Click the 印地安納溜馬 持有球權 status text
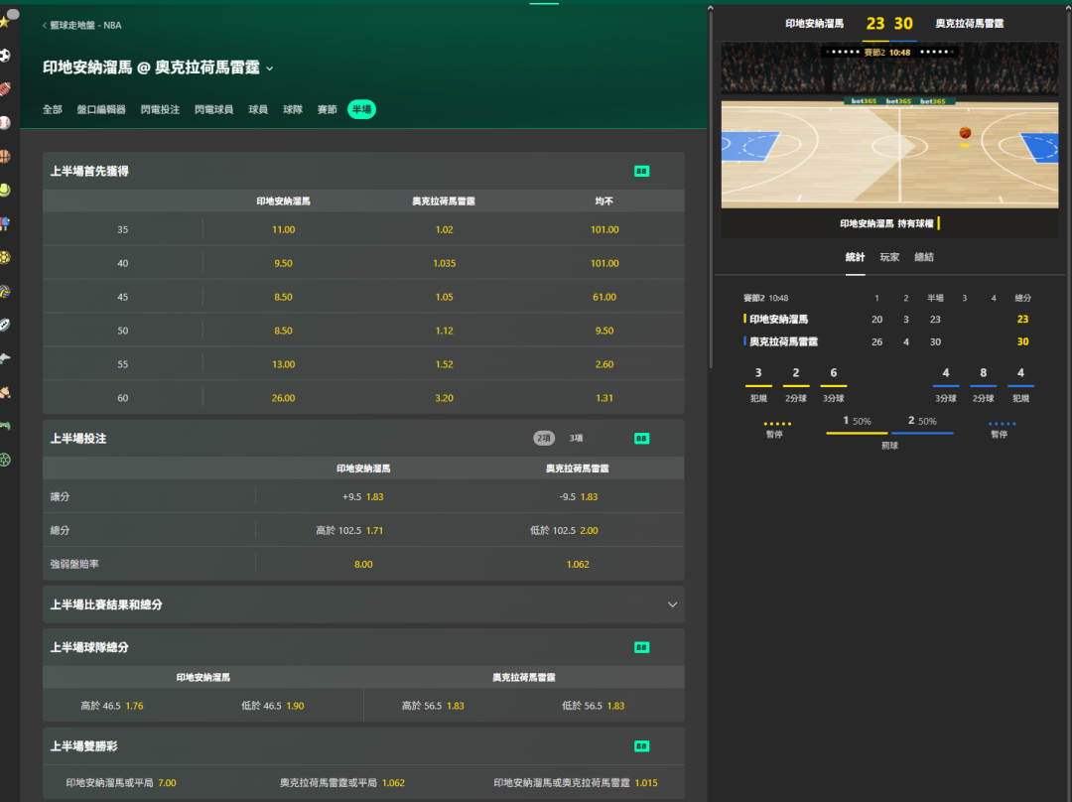 [886, 223]
